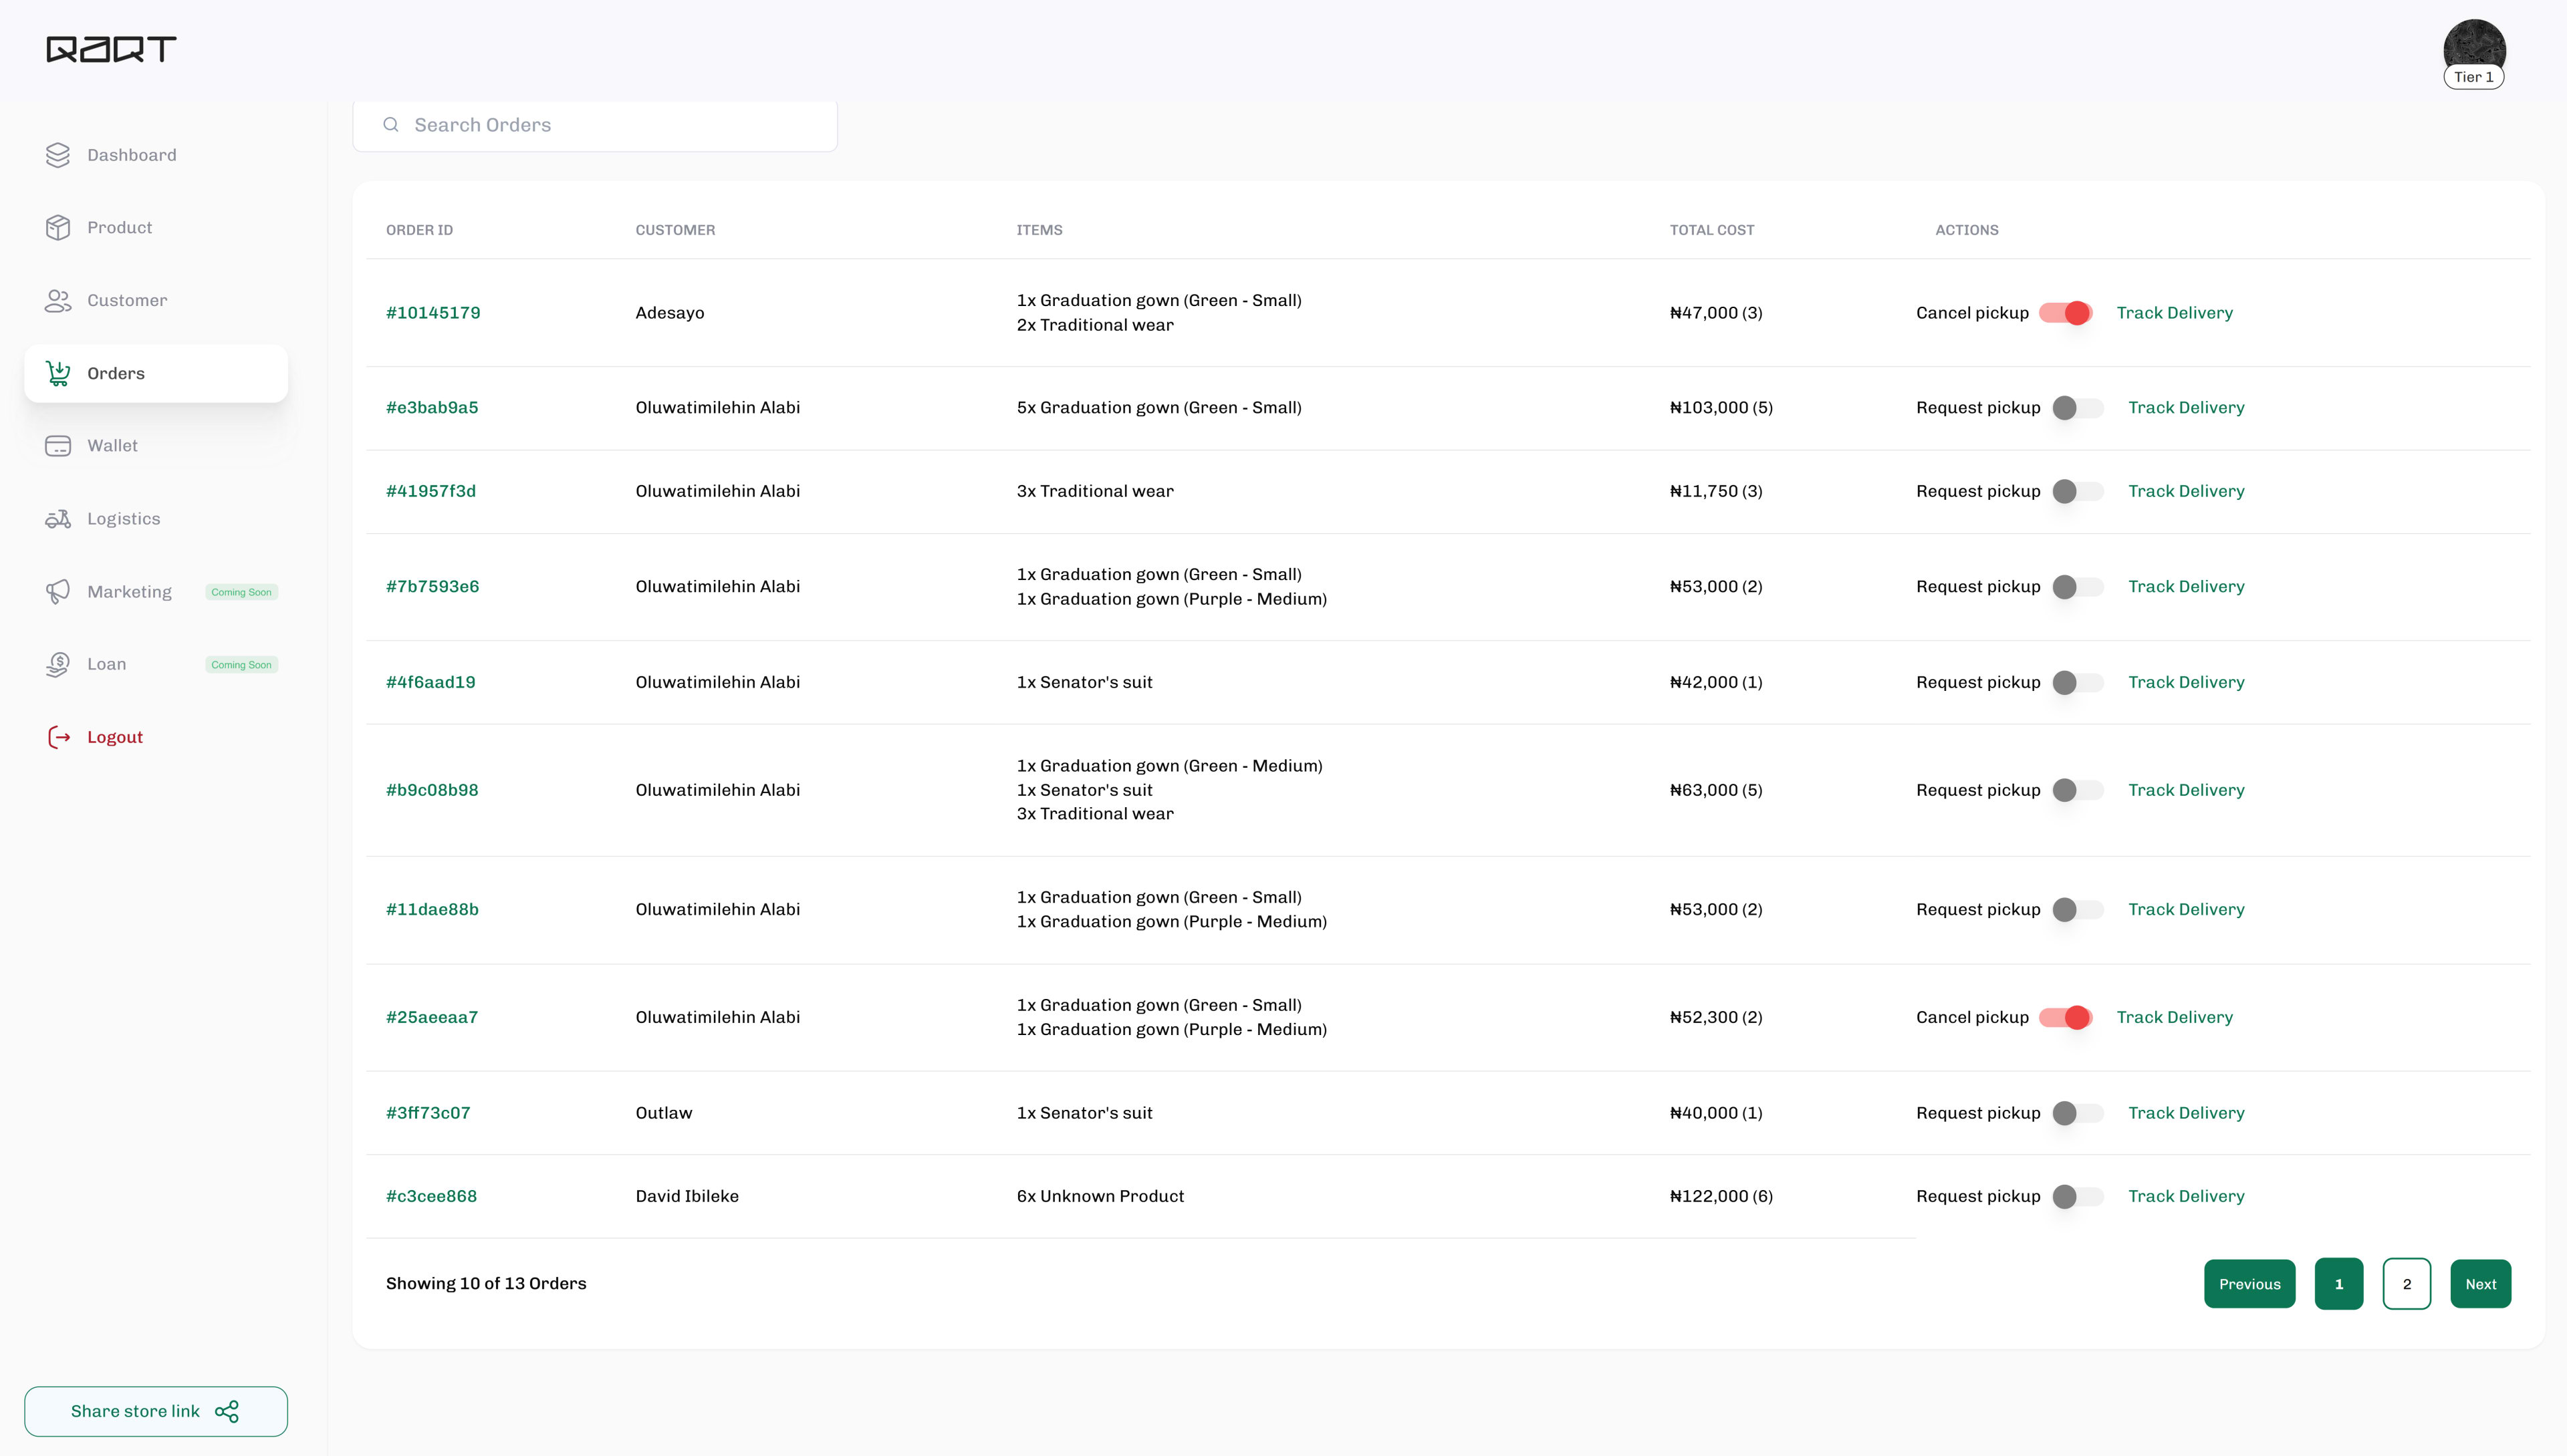Toggle Cancel pickup for order #10145179
The width and height of the screenshot is (2567, 1456).
[2066, 312]
